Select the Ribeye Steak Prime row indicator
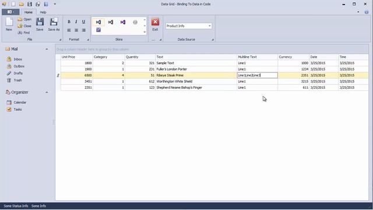The image size is (373, 210). click(x=58, y=75)
